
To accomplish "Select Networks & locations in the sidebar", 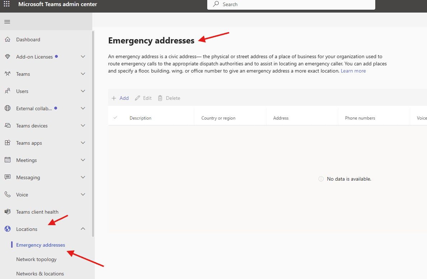I will click(x=40, y=273).
